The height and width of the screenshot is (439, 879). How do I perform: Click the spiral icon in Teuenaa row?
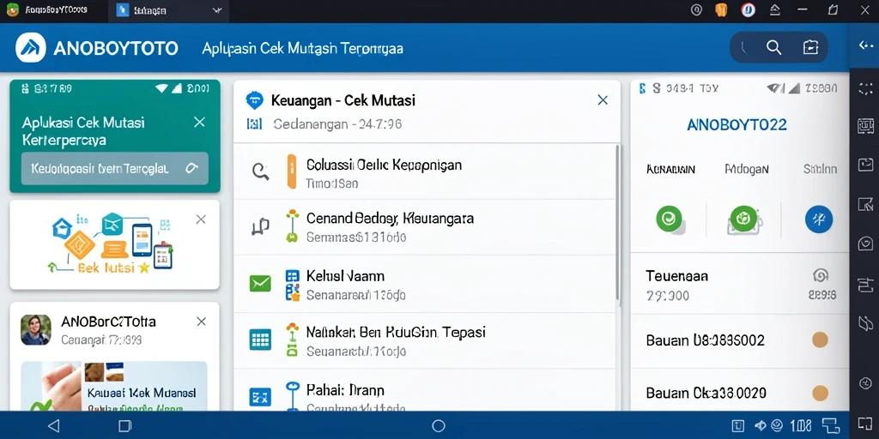(x=820, y=275)
